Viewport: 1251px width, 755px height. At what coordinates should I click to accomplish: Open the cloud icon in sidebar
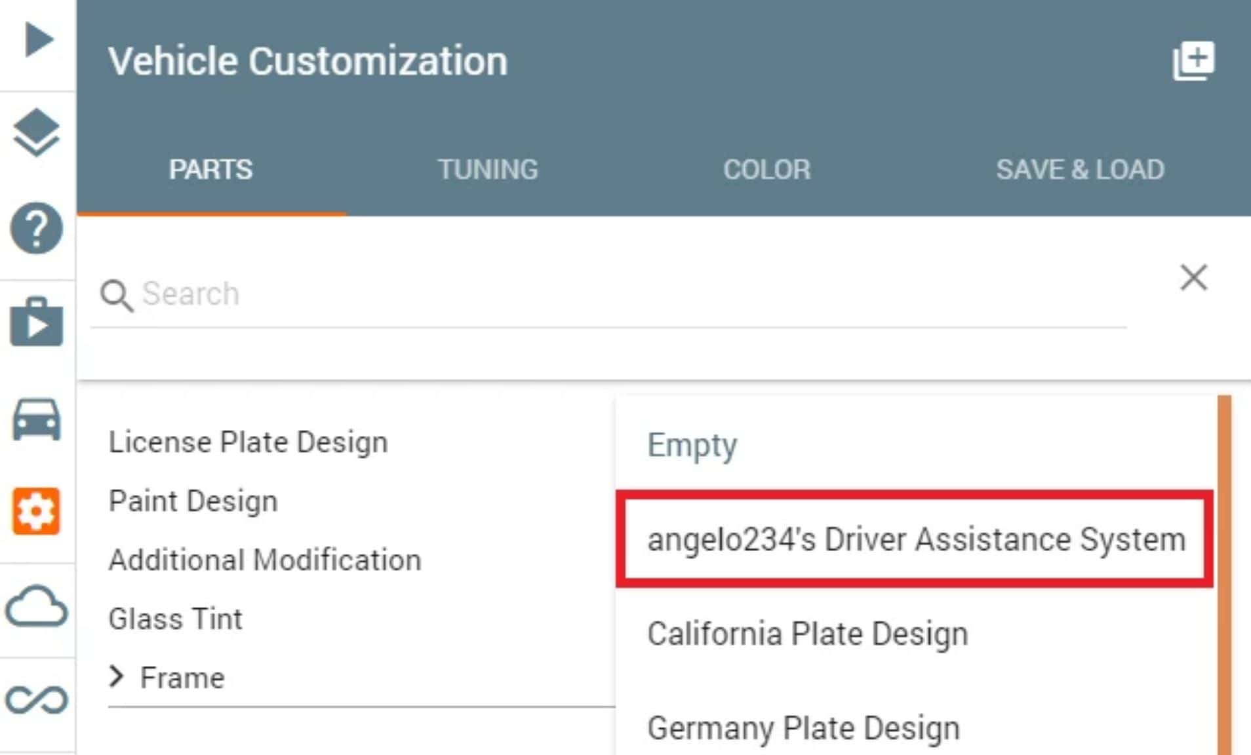(37, 606)
